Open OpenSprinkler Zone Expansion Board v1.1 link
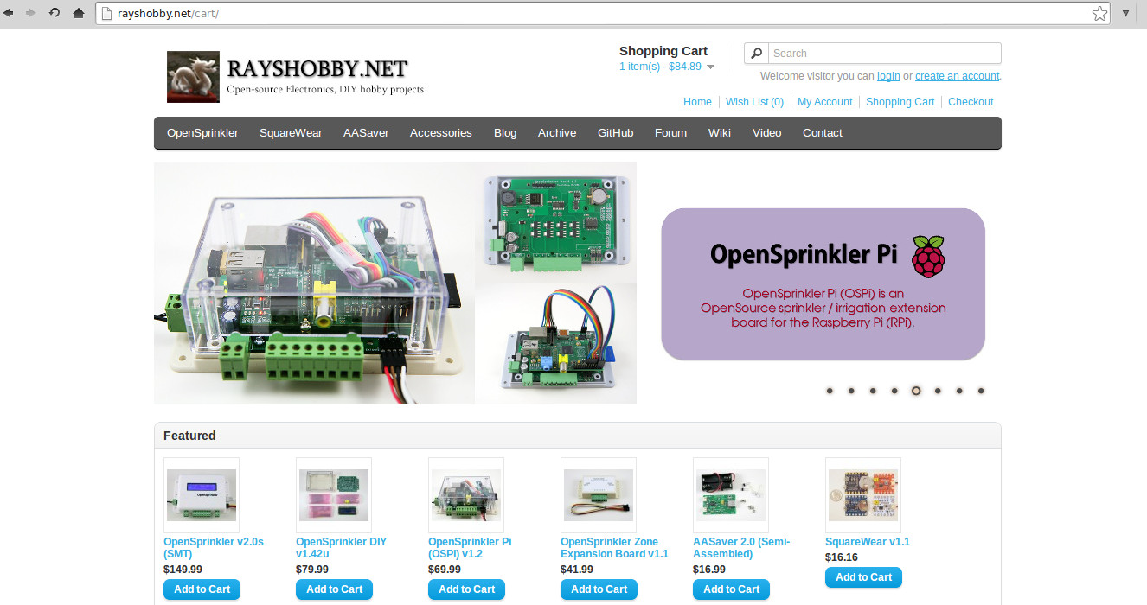This screenshot has width=1147, height=605. pos(614,548)
